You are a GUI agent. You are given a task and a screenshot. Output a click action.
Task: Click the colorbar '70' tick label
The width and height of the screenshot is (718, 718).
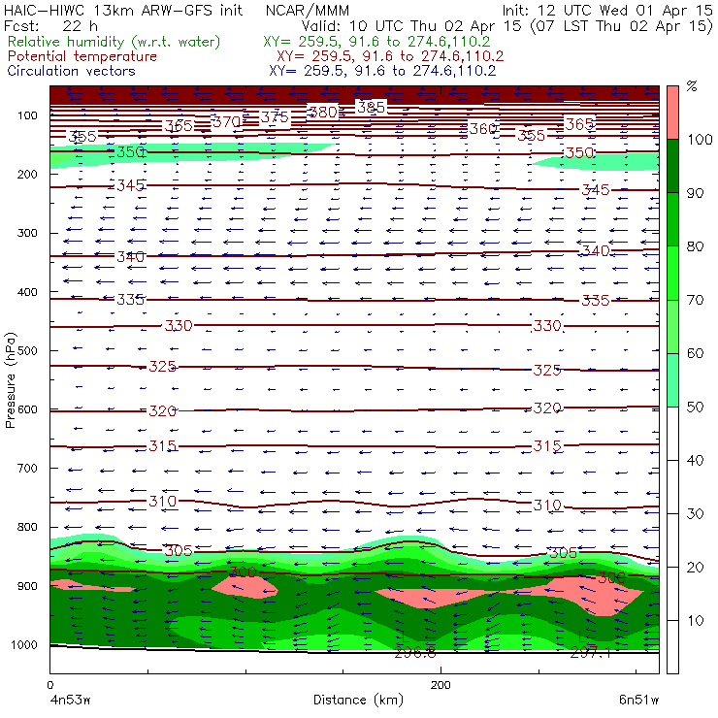coord(695,300)
